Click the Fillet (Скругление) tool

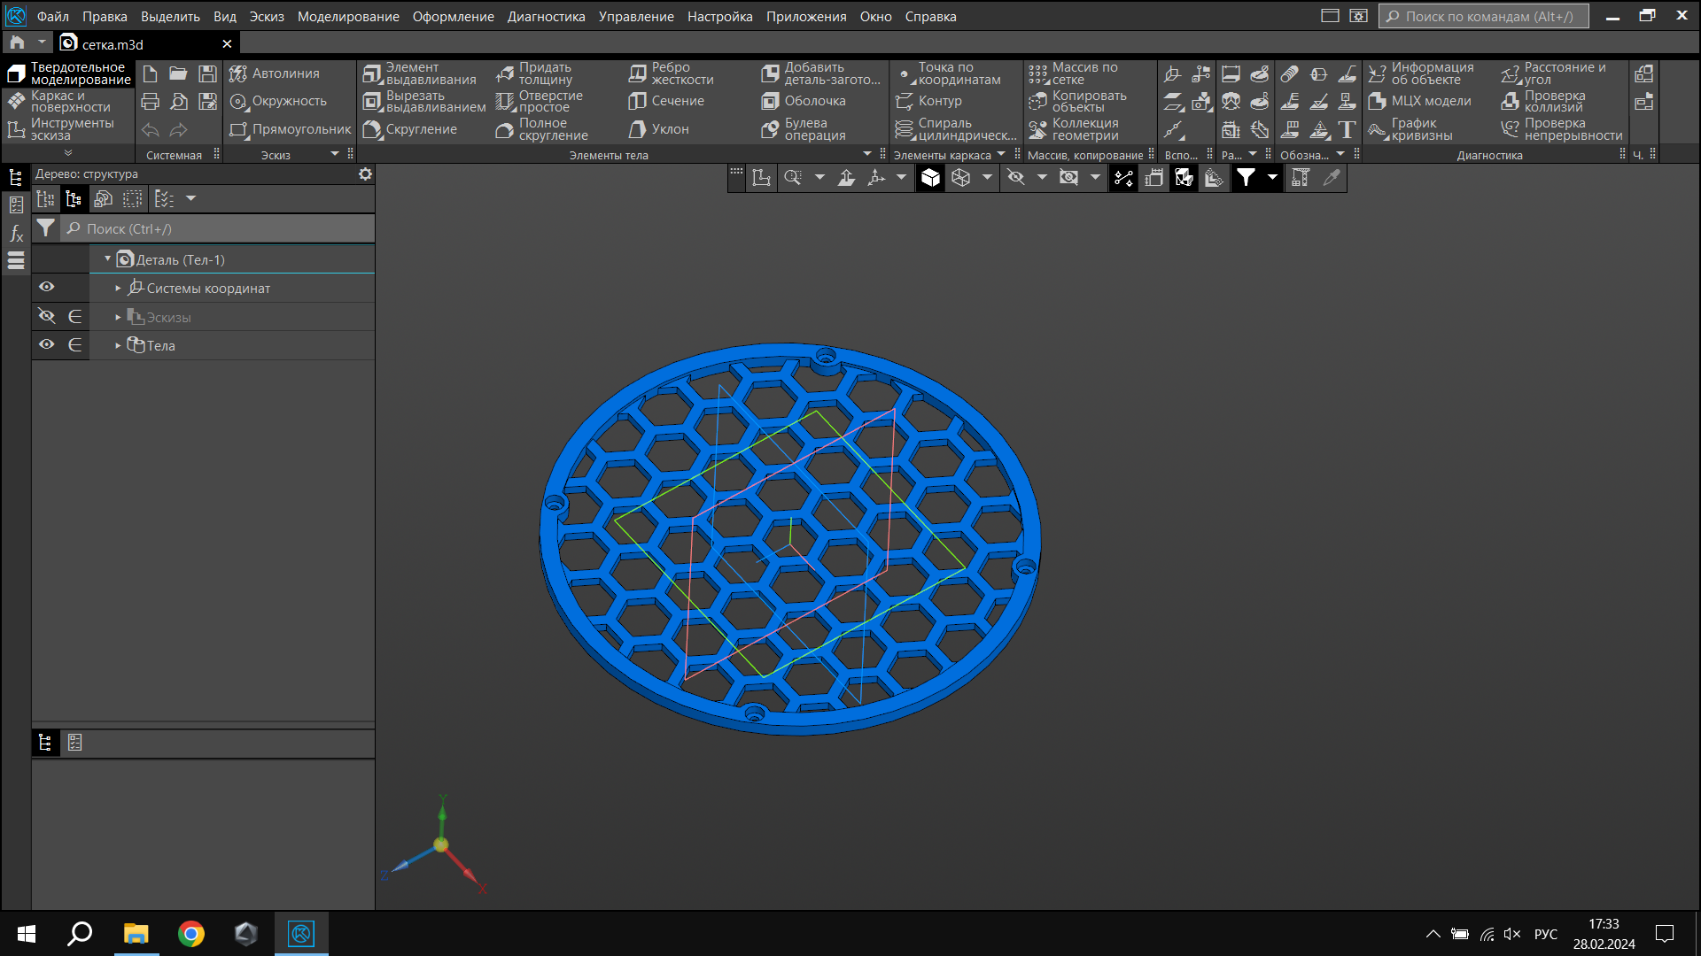coord(411,129)
